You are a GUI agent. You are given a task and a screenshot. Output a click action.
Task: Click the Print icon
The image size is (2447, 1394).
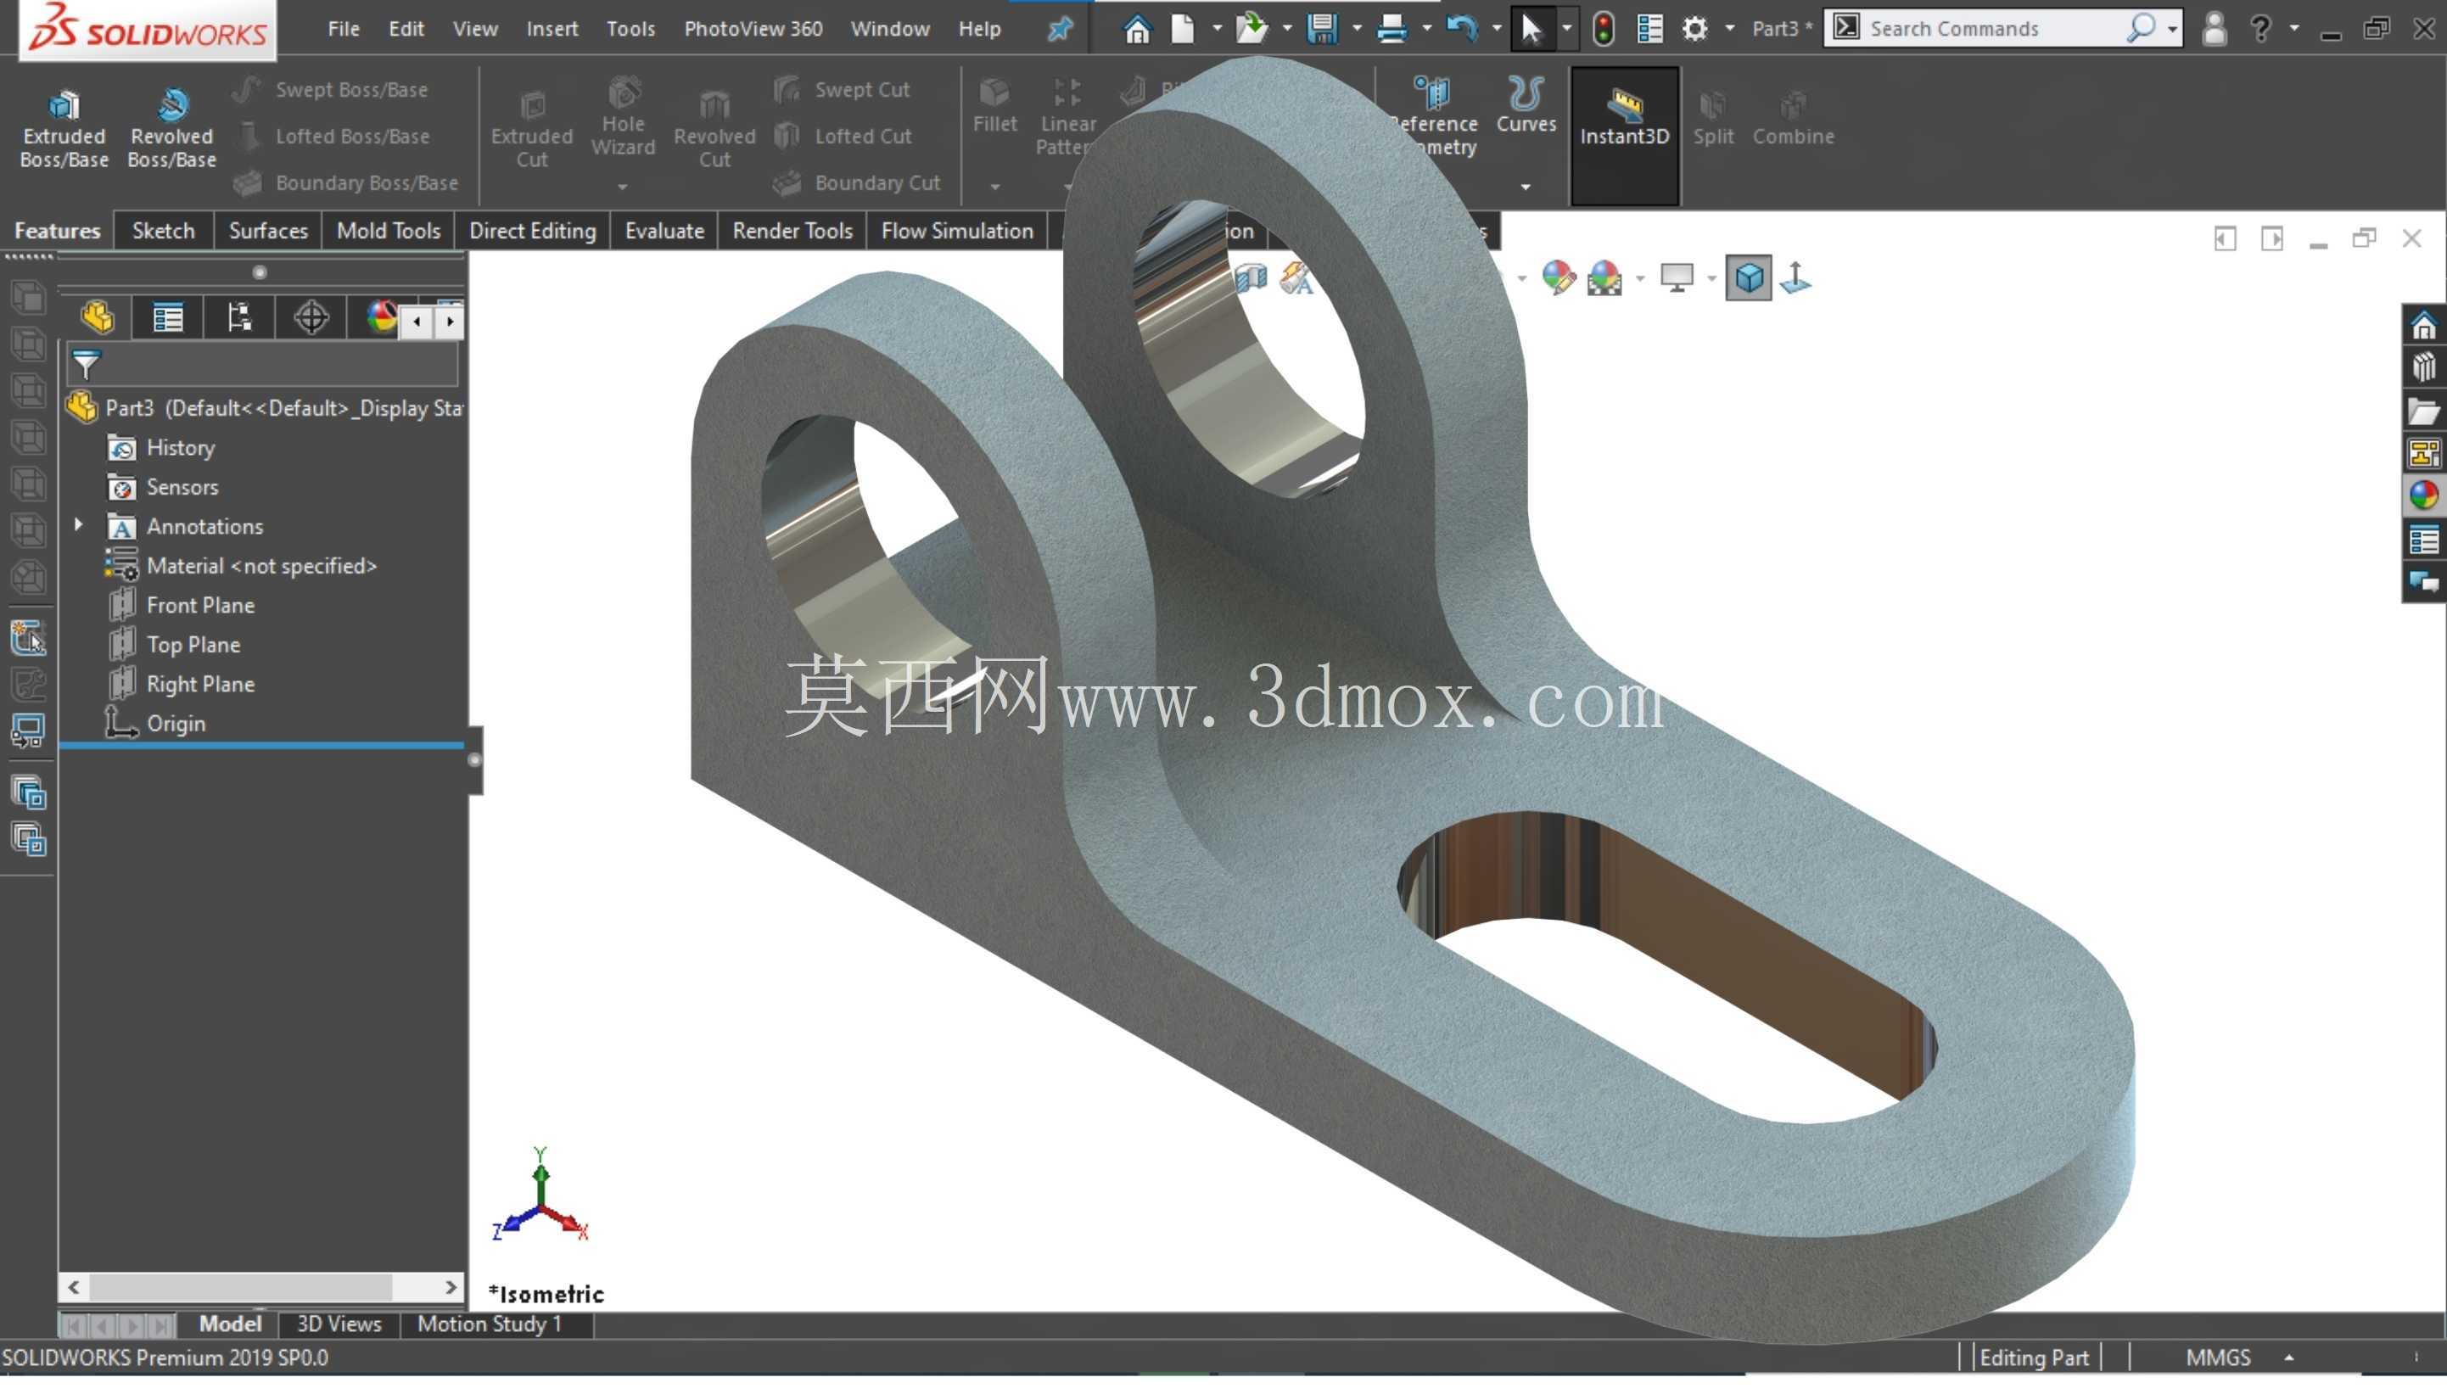(1391, 29)
